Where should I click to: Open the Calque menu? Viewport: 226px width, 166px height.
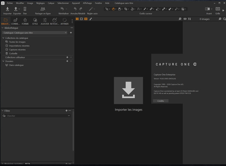51,3
